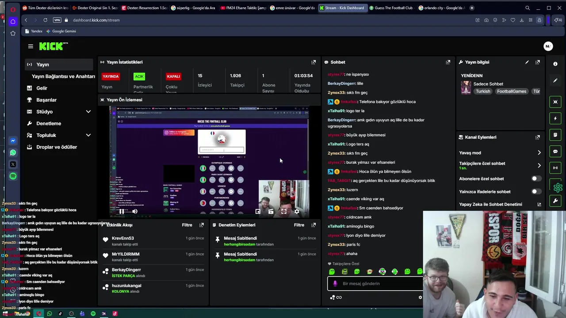Toggle Abonelere özel sohbet switch
This screenshot has height=318, width=566.
tap(535, 179)
